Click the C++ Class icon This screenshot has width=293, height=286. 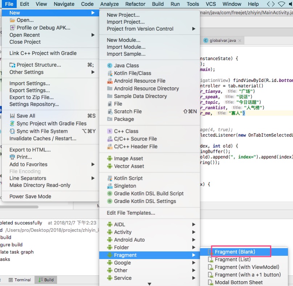110,131
